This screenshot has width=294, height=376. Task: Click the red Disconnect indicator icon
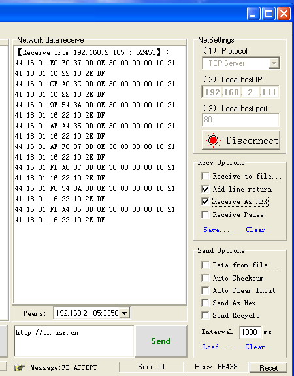(213, 141)
